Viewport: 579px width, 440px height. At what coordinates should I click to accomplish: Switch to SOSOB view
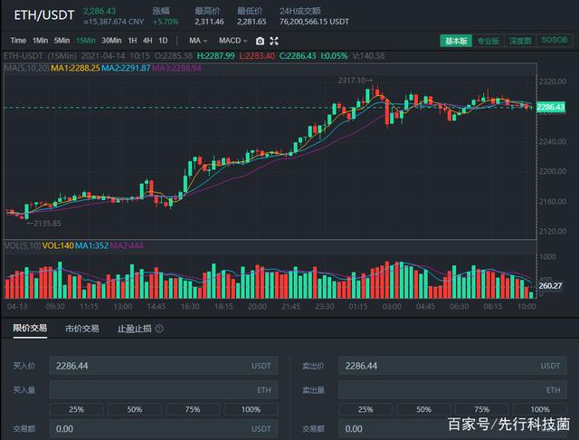pos(555,40)
